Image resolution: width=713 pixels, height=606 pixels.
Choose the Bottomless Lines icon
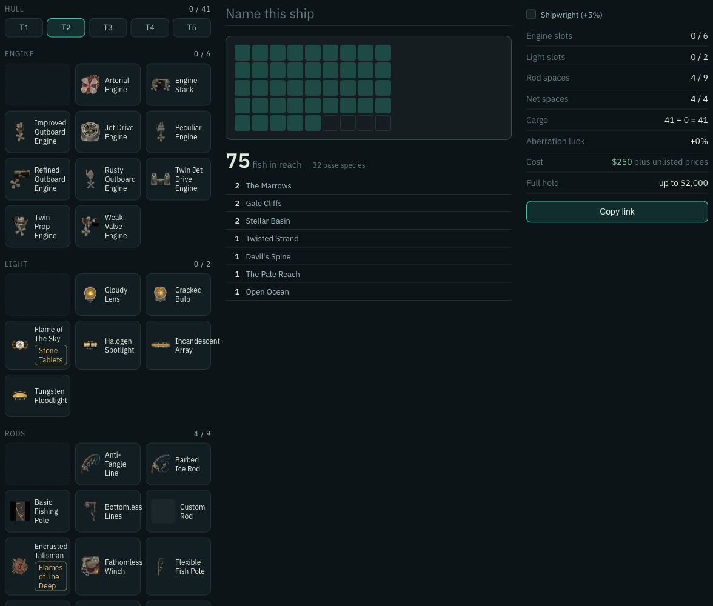click(90, 511)
